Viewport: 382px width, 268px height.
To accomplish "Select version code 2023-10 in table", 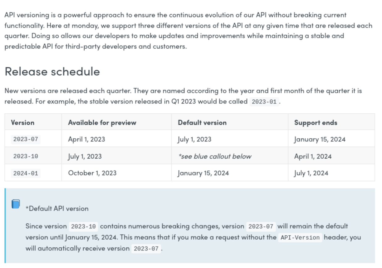I will [26, 156].
